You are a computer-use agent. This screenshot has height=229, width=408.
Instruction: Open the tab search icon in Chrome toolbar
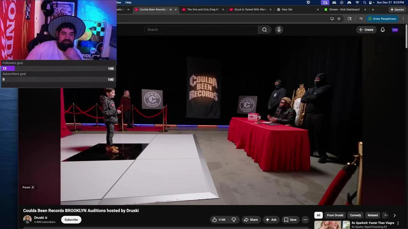(x=349, y=19)
